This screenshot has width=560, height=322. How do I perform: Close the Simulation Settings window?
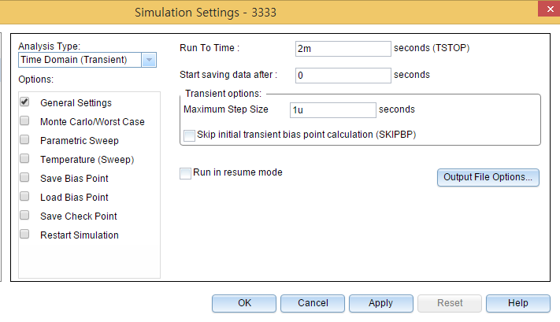549,9
